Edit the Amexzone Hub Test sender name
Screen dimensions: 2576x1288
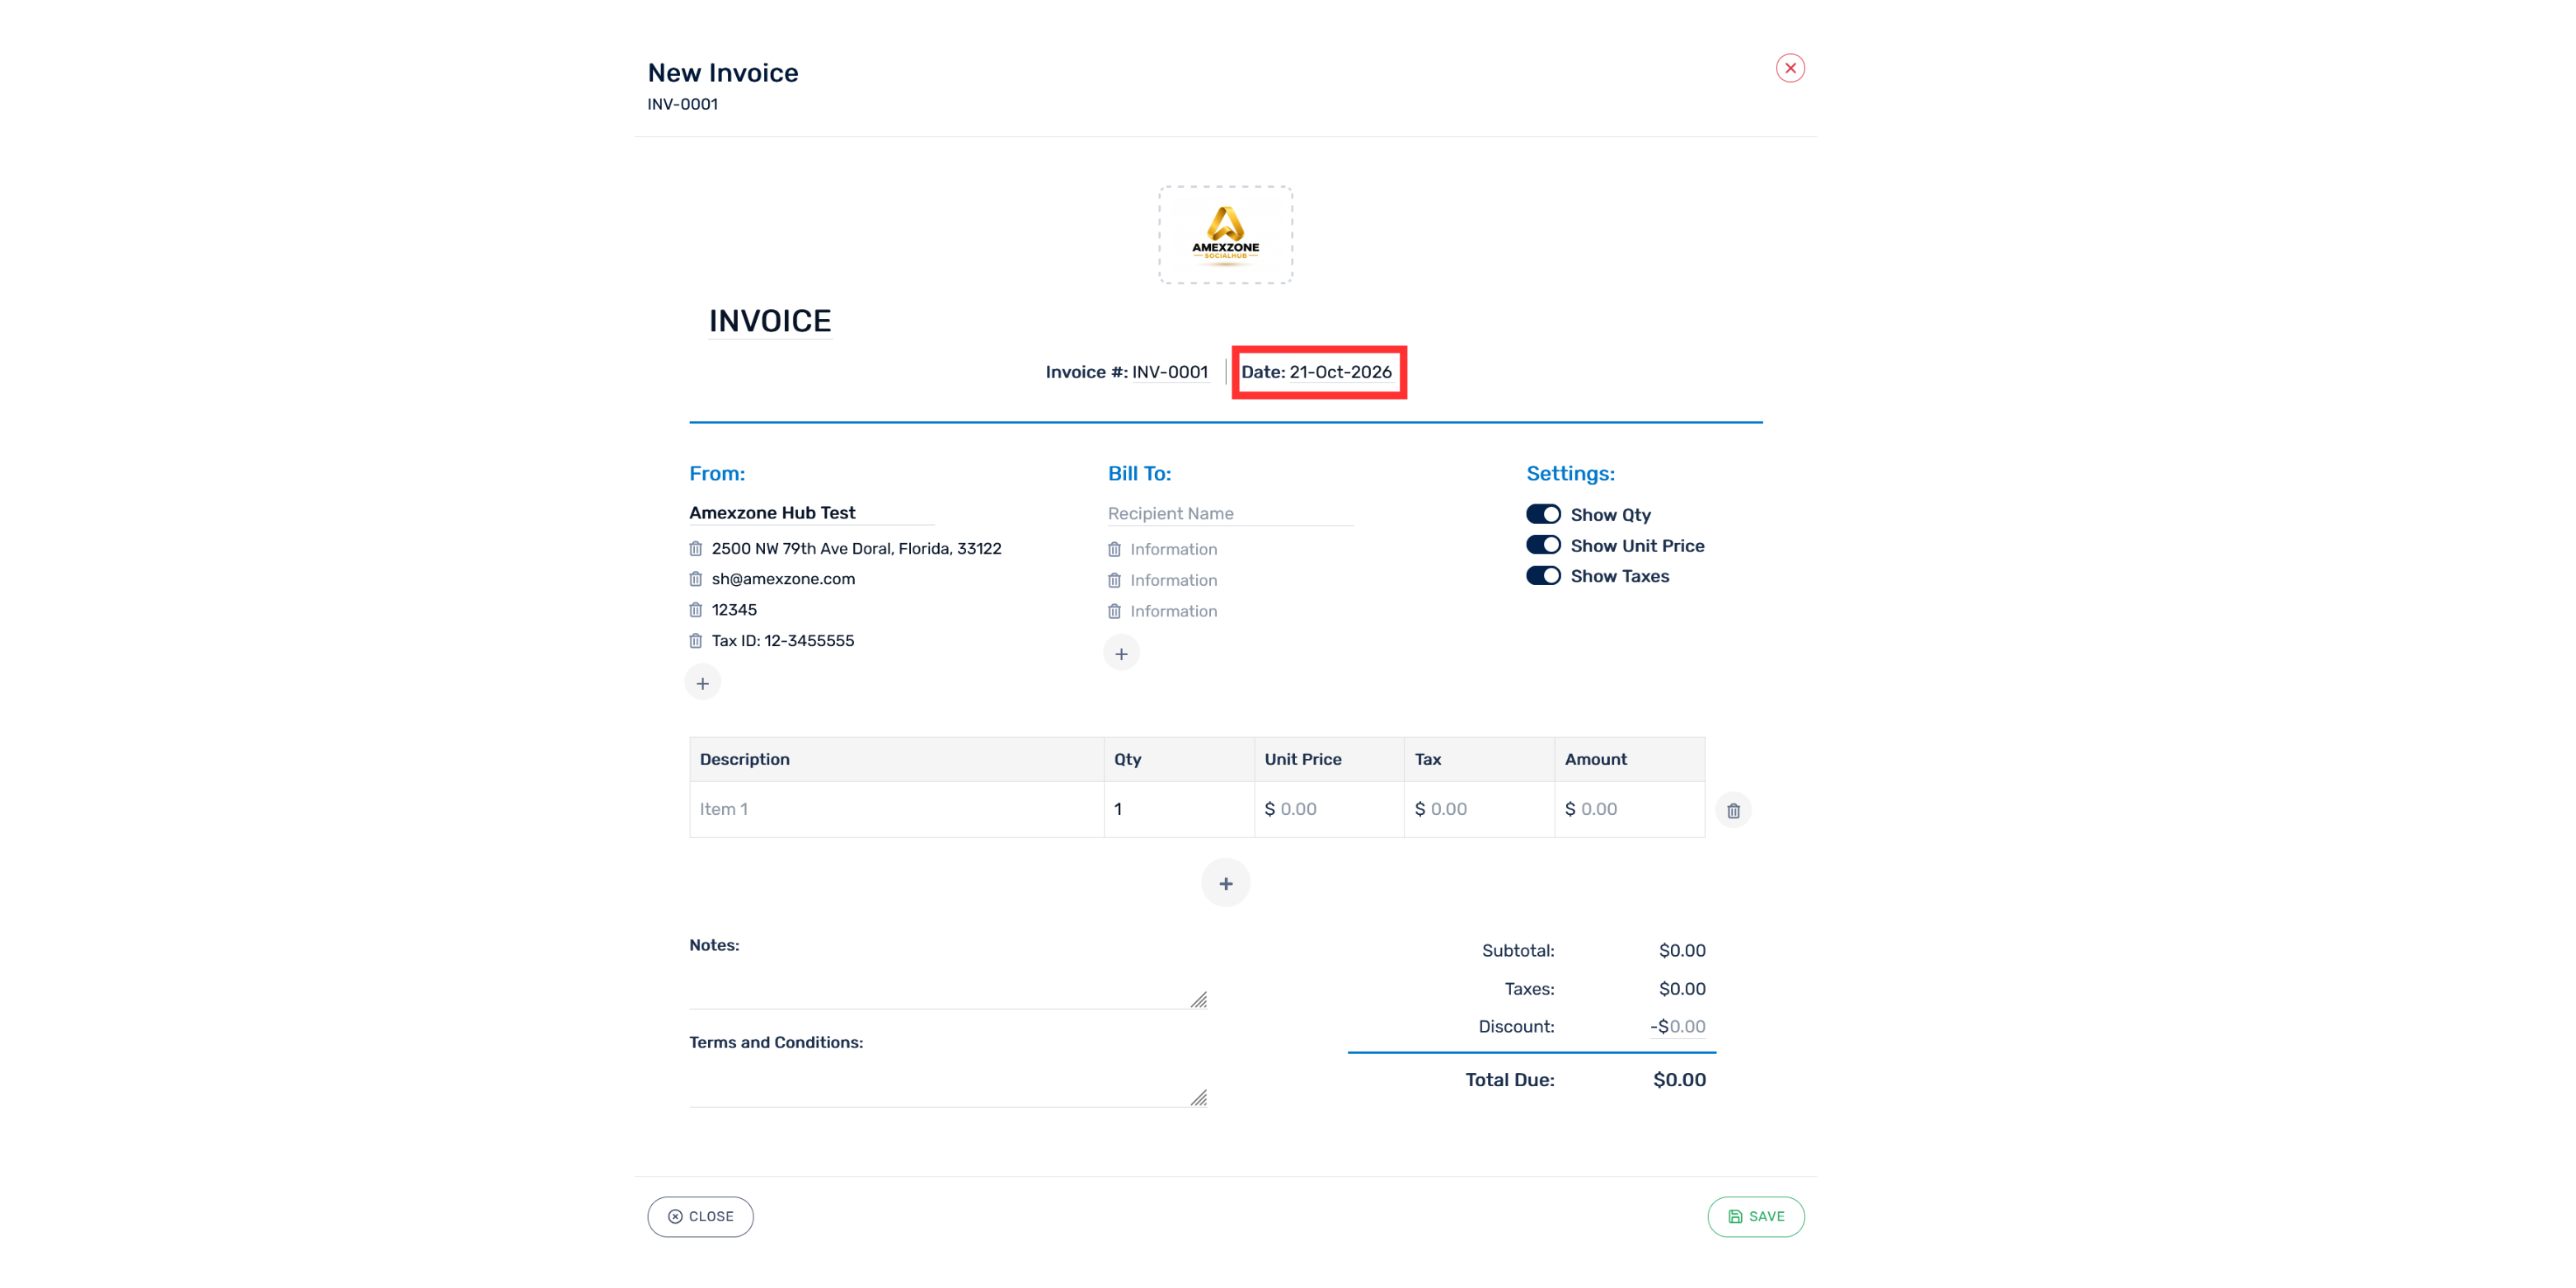(x=811, y=512)
